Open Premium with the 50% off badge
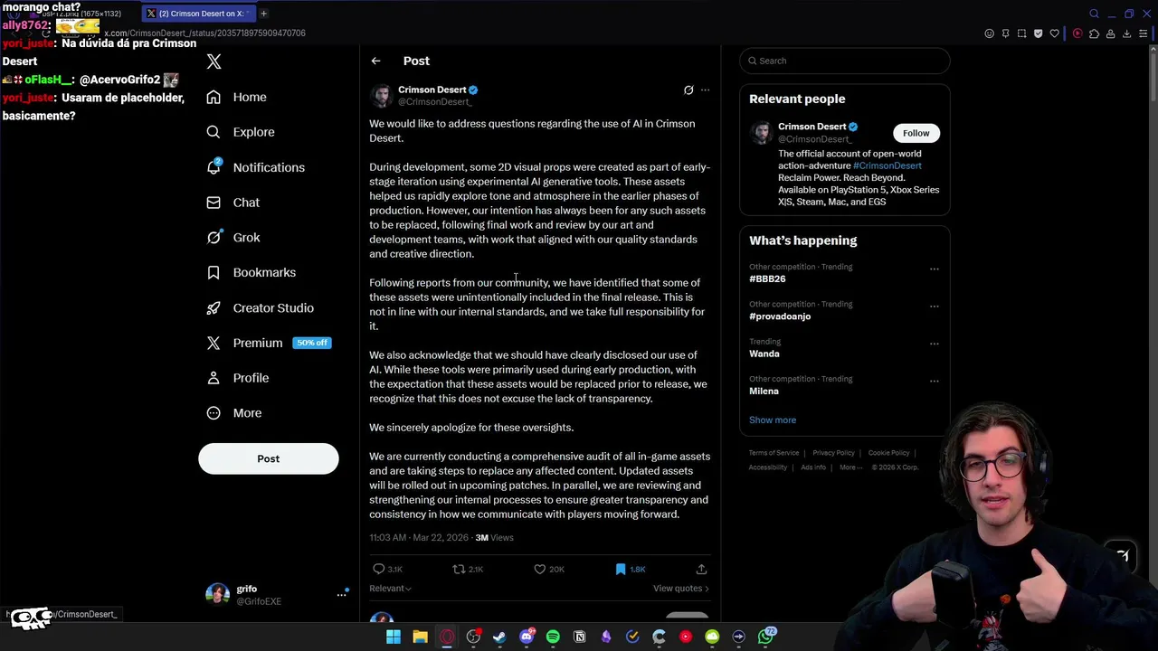This screenshot has width=1158, height=651. (x=268, y=343)
